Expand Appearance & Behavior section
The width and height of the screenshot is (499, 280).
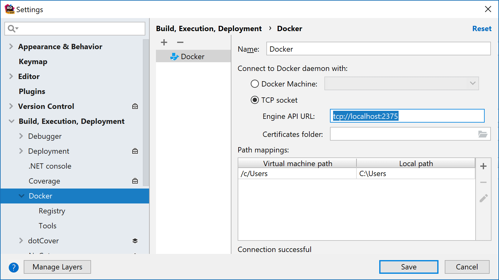[x=11, y=47]
